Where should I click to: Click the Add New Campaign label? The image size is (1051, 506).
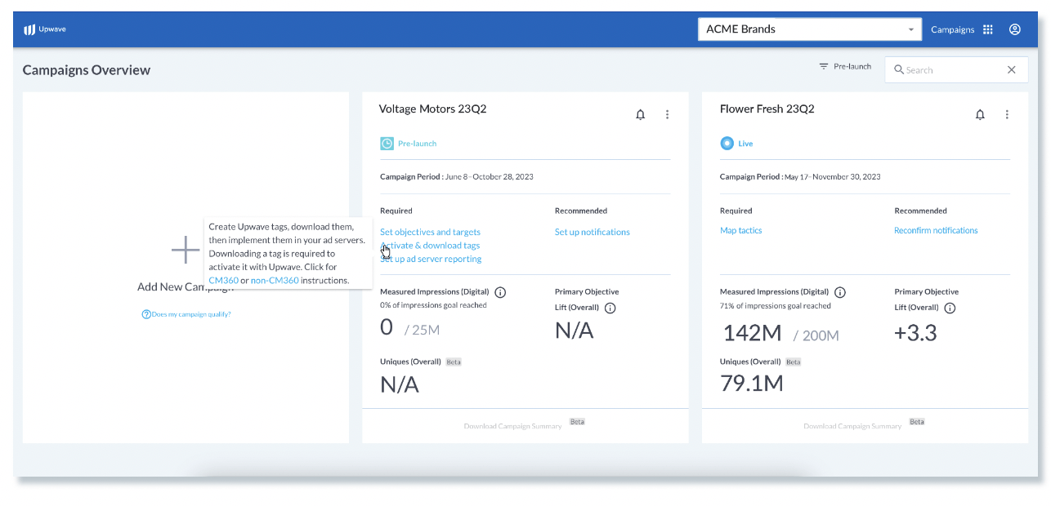coord(186,286)
